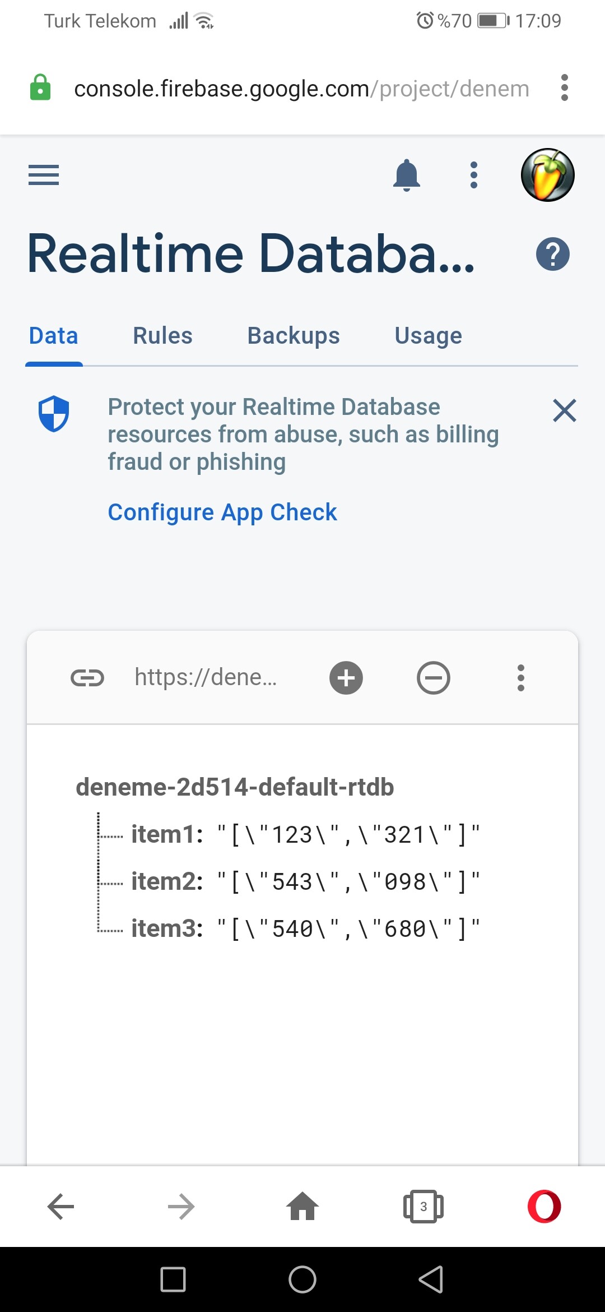Open the notifications bell
The image size is (605, 1312).
coord(407,175)
